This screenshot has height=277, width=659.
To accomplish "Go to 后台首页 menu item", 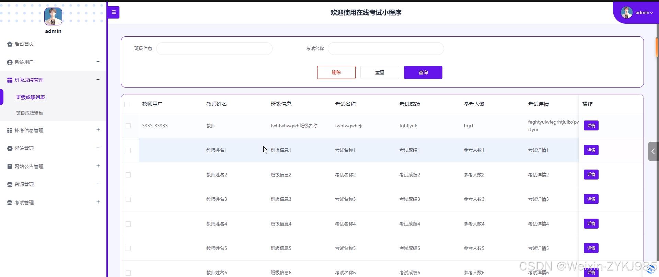I will coord(24,44).
